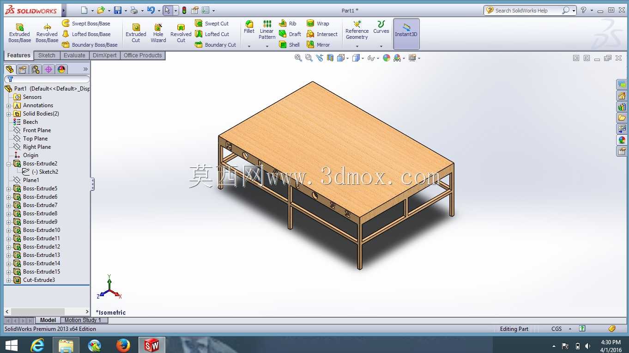
Task: Apply the Draft feature tool
Action: tap(290, 34)
